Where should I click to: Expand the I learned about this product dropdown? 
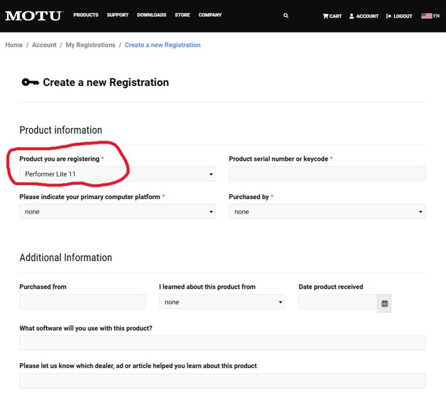coord(222,302)
